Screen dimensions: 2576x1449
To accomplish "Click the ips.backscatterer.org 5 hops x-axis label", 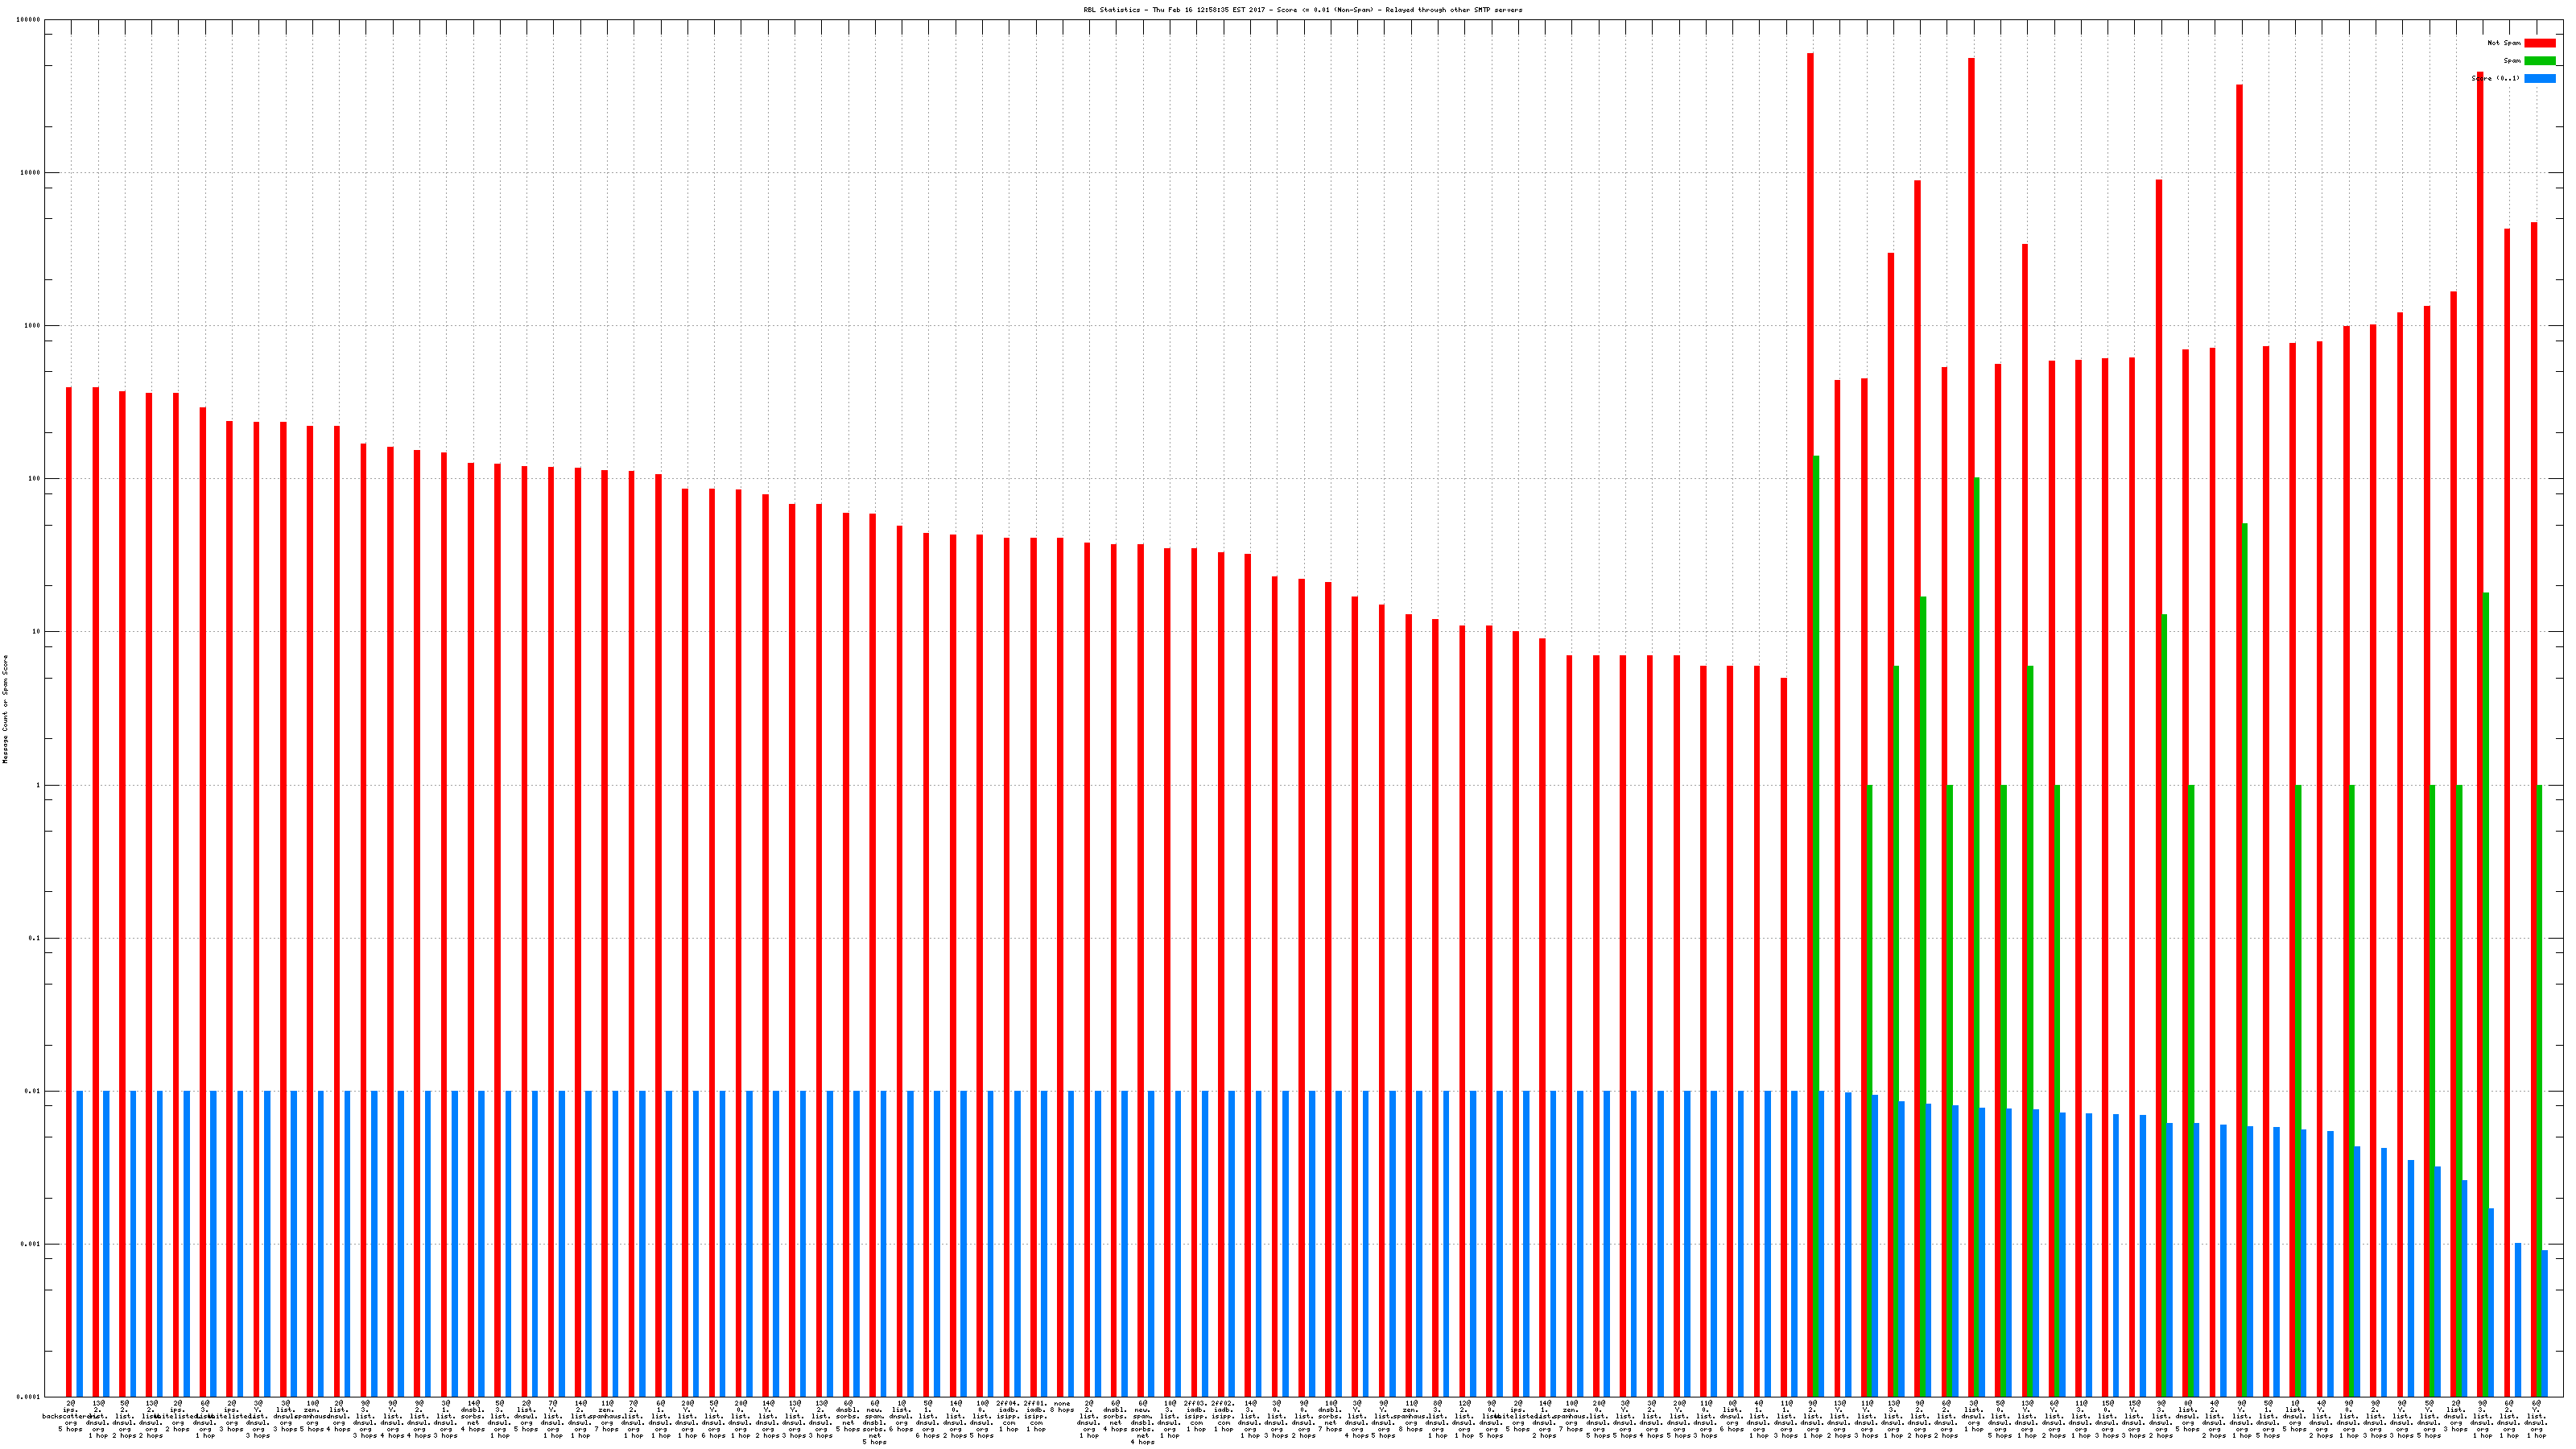I will 70,1418.
